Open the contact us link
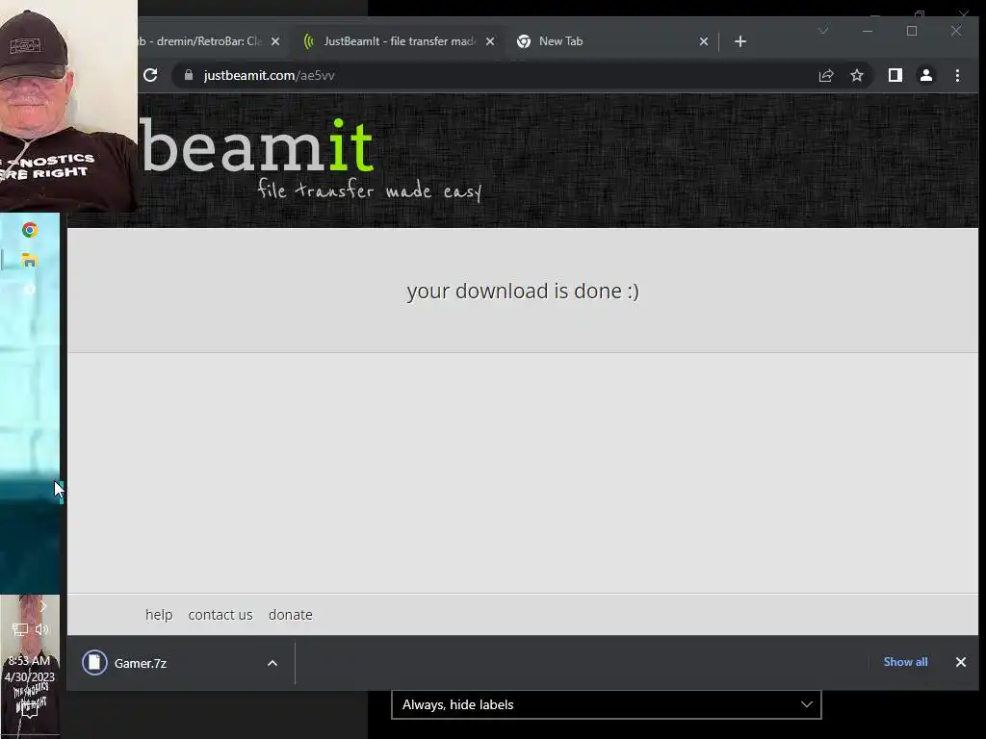 pyautogui.click(x=221, y=615)
